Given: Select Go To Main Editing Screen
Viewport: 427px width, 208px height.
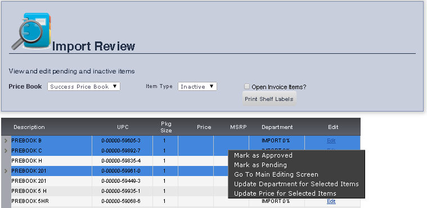Looking at the screenshot, I should click(x=276, y=174).
